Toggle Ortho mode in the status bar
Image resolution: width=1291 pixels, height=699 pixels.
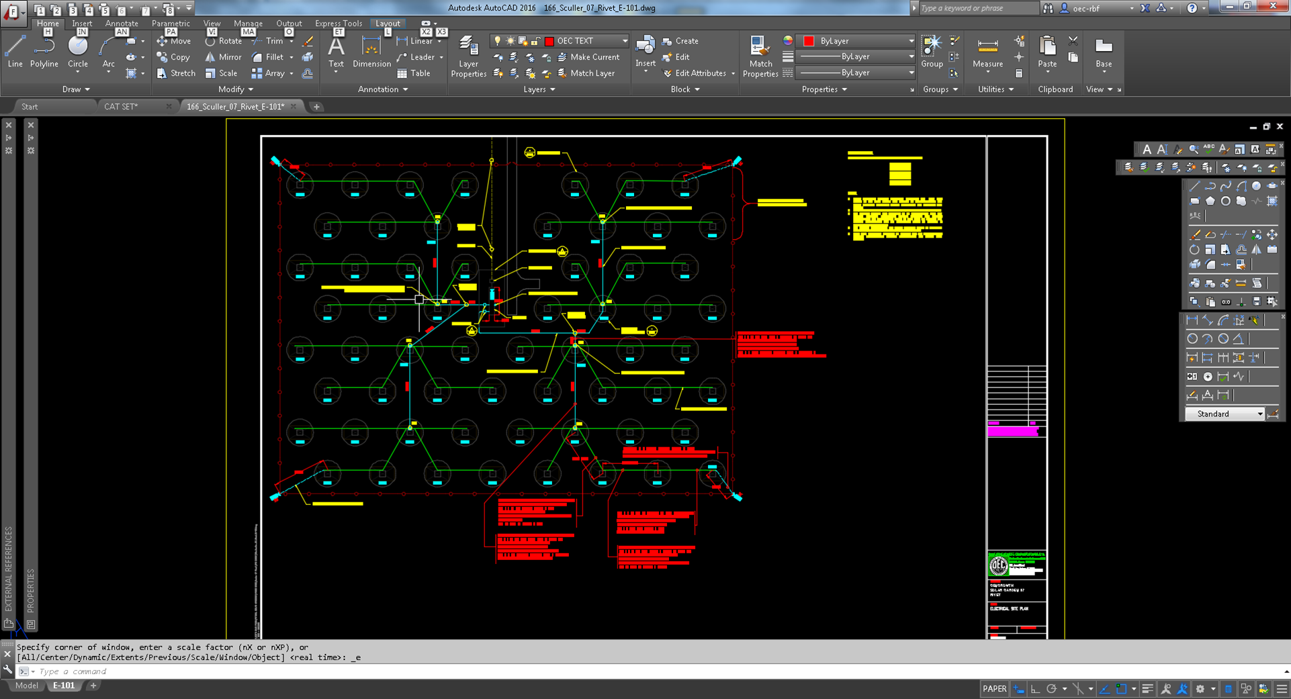pos(1035,689)
